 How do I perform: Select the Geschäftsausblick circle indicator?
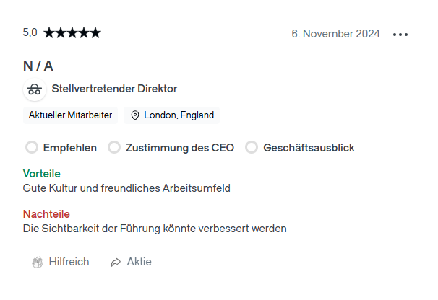point(252,147)
